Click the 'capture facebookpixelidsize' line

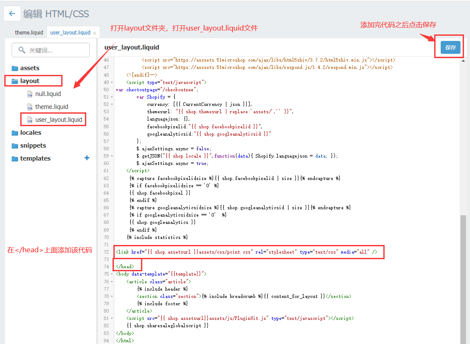tap(235, 178)
